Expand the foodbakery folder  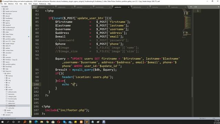[2, 18]
